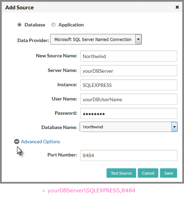Viewport: 184px width, 201px height.
Task: Click the Data Provider label
Action: pos(33,40)
